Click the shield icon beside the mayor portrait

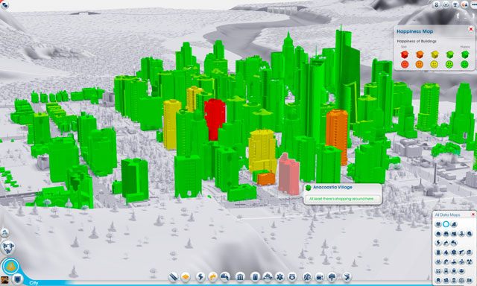point(17,279)
